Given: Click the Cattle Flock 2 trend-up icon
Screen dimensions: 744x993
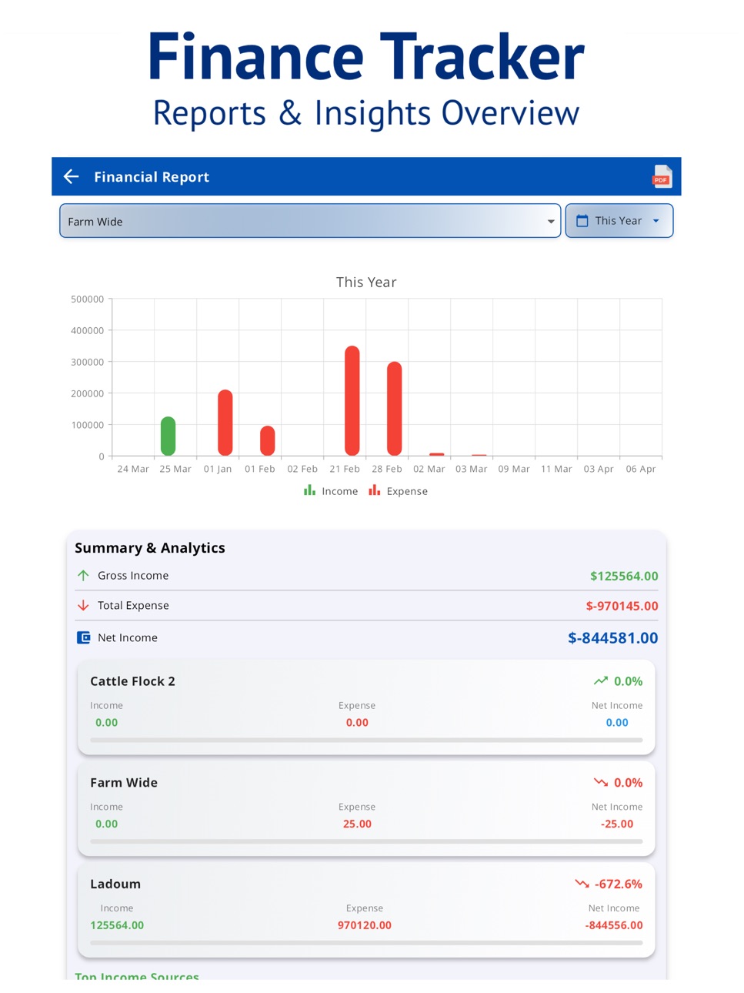Looking at the screenshot, I should (x=601, y=681).
